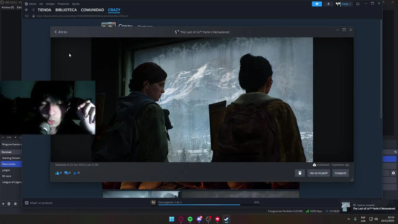Open OBS settings gear on right panel
Screen dimensions: 398x224
click(393, 173)
